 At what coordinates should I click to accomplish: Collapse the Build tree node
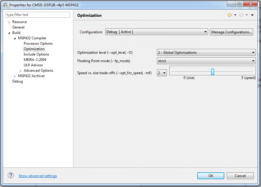pos(10,32)
